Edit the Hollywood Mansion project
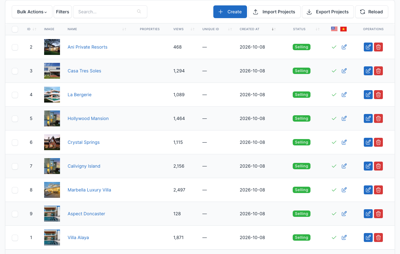 368,118
